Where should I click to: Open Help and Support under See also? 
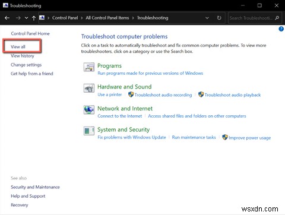click(x=28, y=196)
